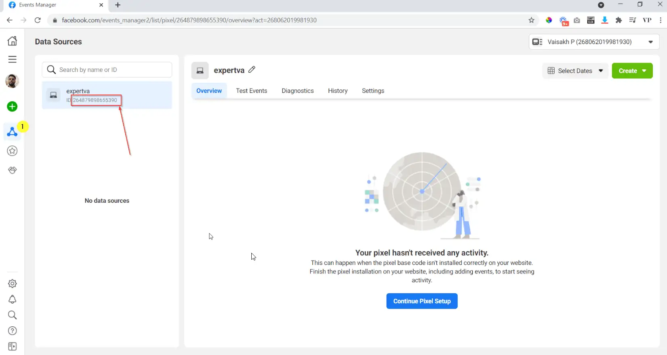Click the colorful pinwheel extension icon

tap(549, 20)
